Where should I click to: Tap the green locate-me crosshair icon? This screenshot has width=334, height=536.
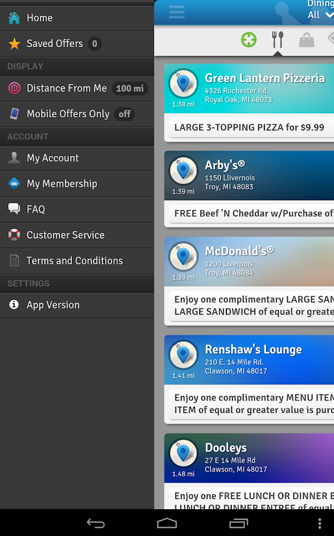tap(248, 40)
